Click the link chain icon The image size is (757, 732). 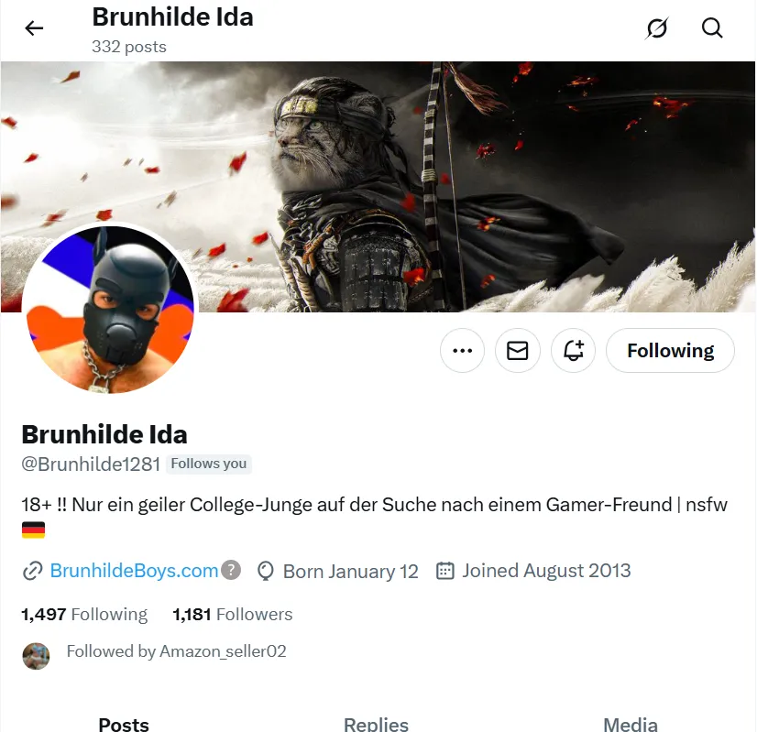point(32,571)
